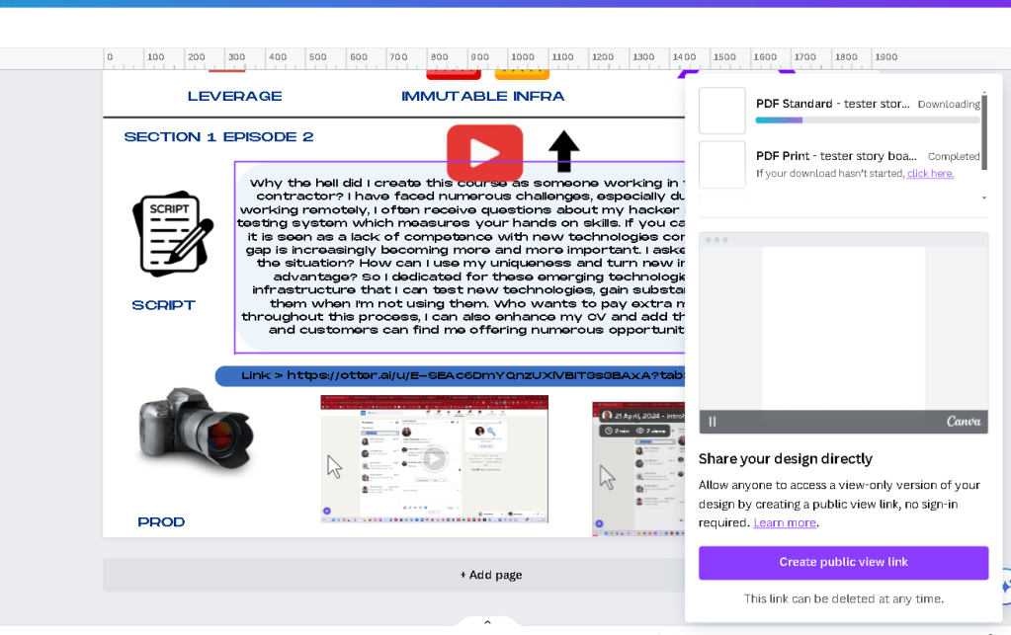Click downloads list scrollbar
This screenshot has height=635, width=1011.
pos(984,132)
